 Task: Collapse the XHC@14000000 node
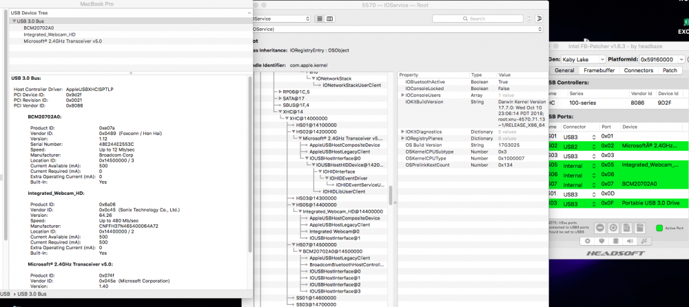click(x=287, y=118)
